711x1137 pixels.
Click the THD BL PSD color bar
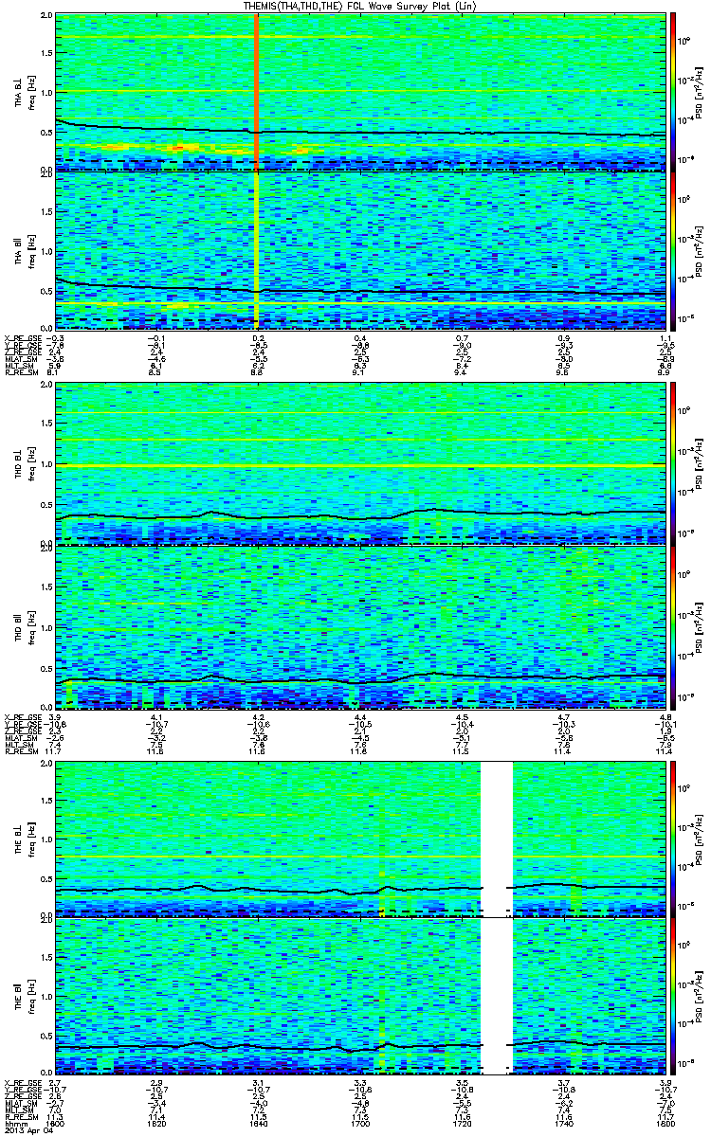click(x=674, y=463)
